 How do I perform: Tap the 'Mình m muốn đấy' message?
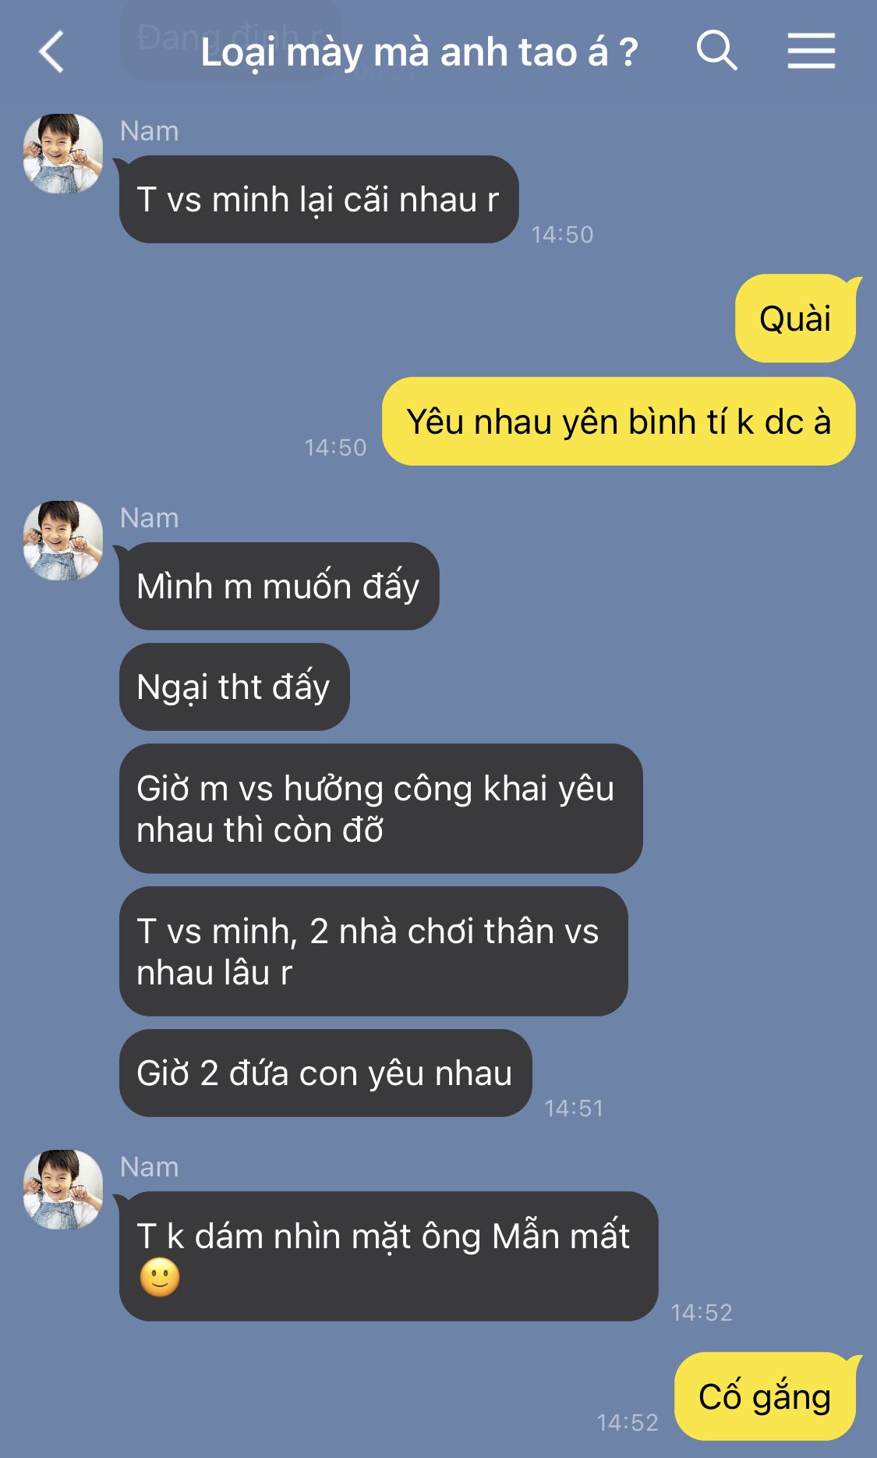click(279, 586)
